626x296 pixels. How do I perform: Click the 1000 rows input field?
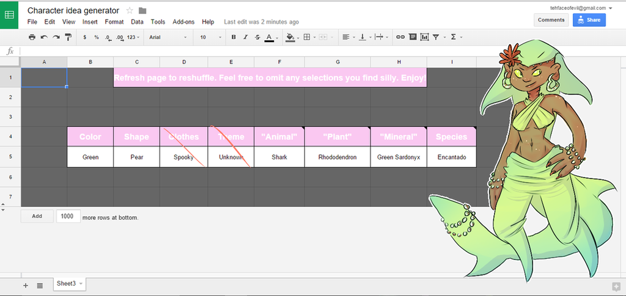[x=68, y=216]
